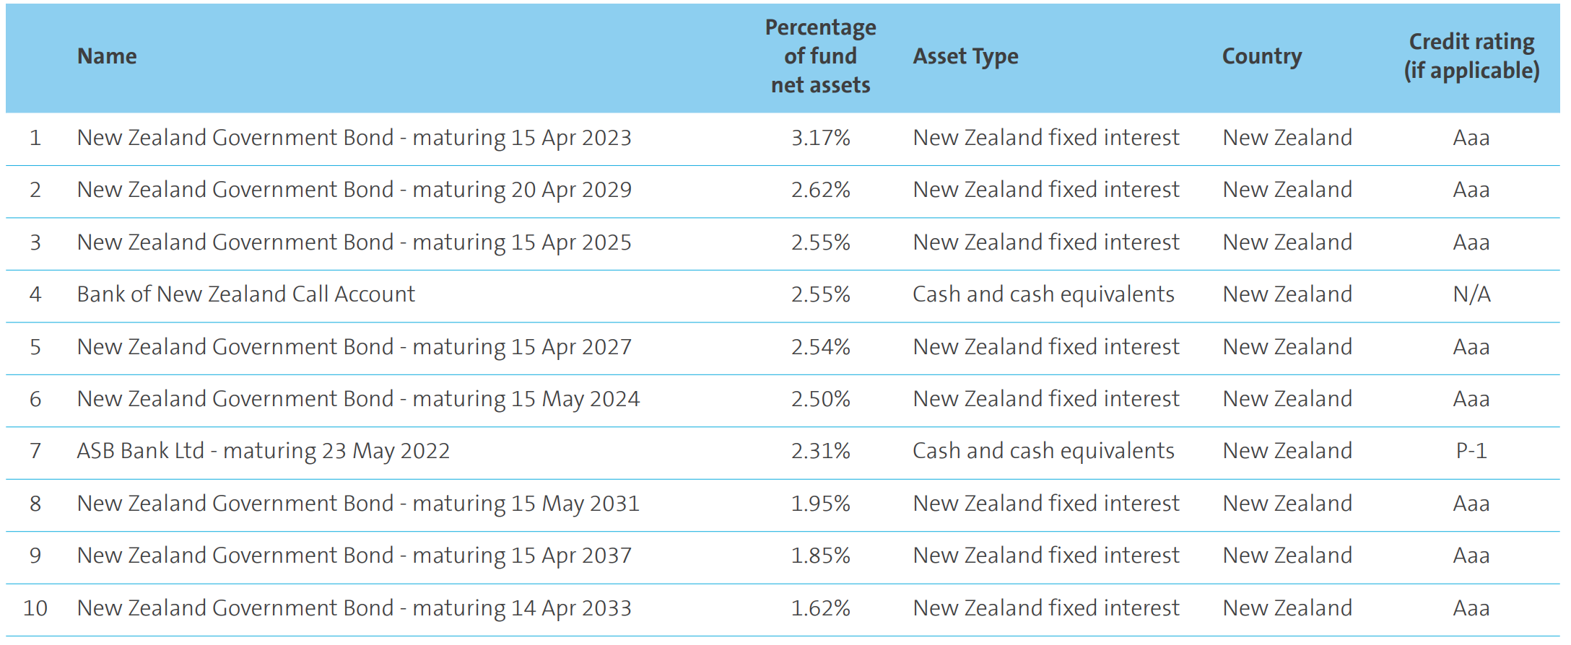This screenshot has height=645, width=1571.
Task: Click row 4 Cash and cash equivalents
Action: [1043, 294]
